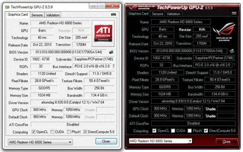Click ATI CrossFire 'Disabled' field in the left window

coord(73,124)
